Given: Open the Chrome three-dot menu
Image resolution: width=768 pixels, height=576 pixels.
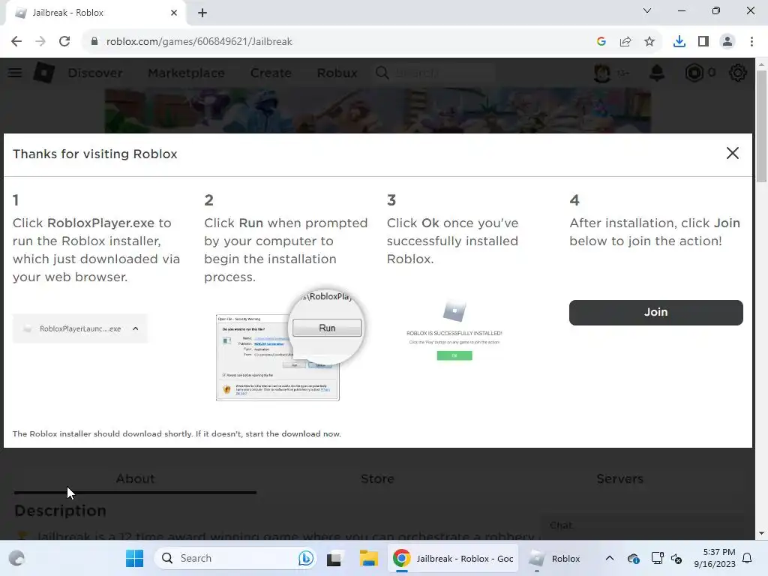Looking at the screenshot, I should tap(751, 42).
